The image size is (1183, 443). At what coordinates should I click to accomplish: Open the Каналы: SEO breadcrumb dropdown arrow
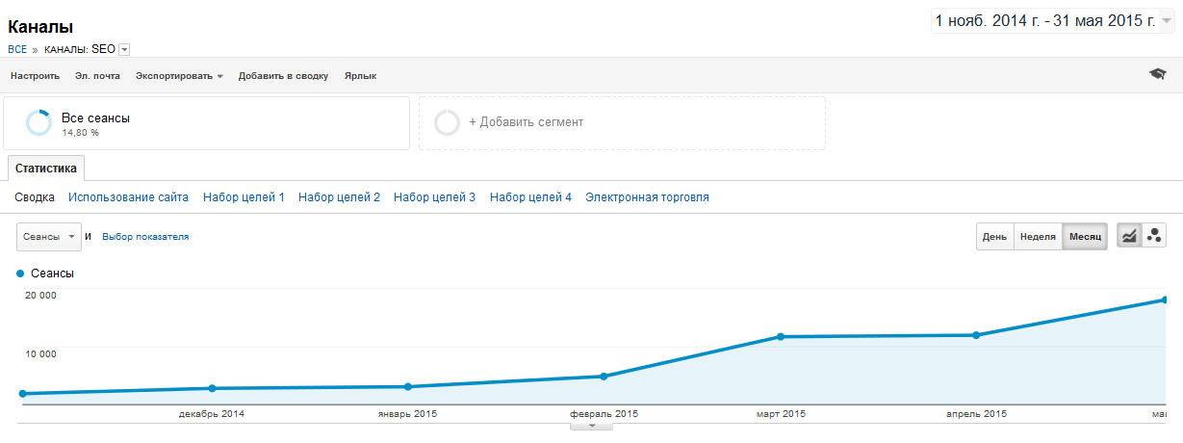click(124, 49)
